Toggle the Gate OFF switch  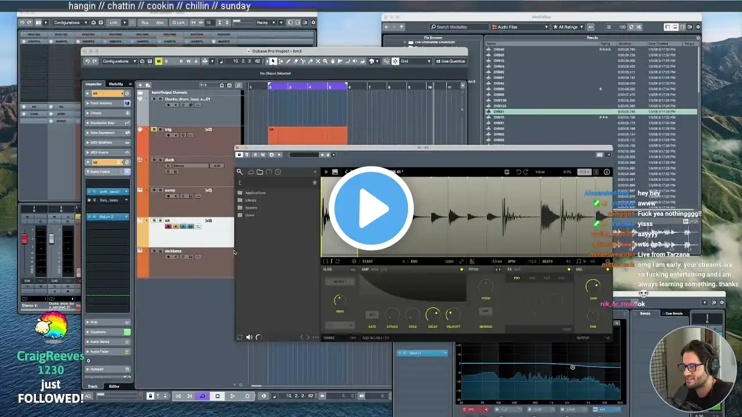pyautogui.click(x=372, y=314)
